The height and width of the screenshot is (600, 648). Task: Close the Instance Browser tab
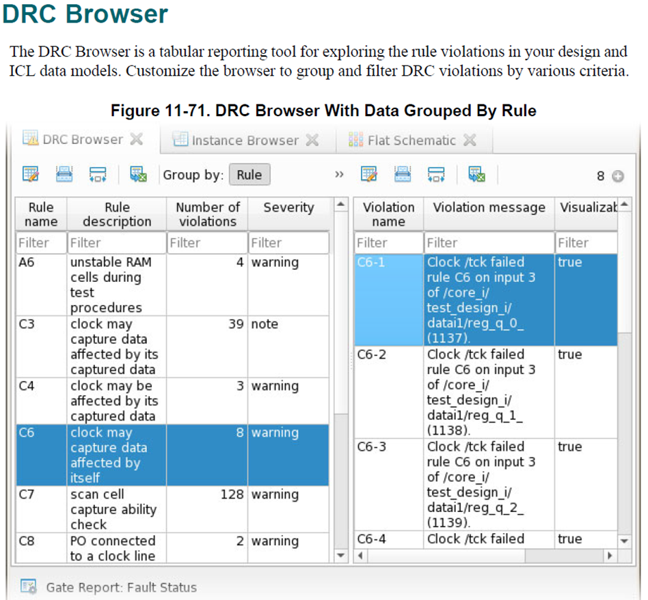(312, 140)
